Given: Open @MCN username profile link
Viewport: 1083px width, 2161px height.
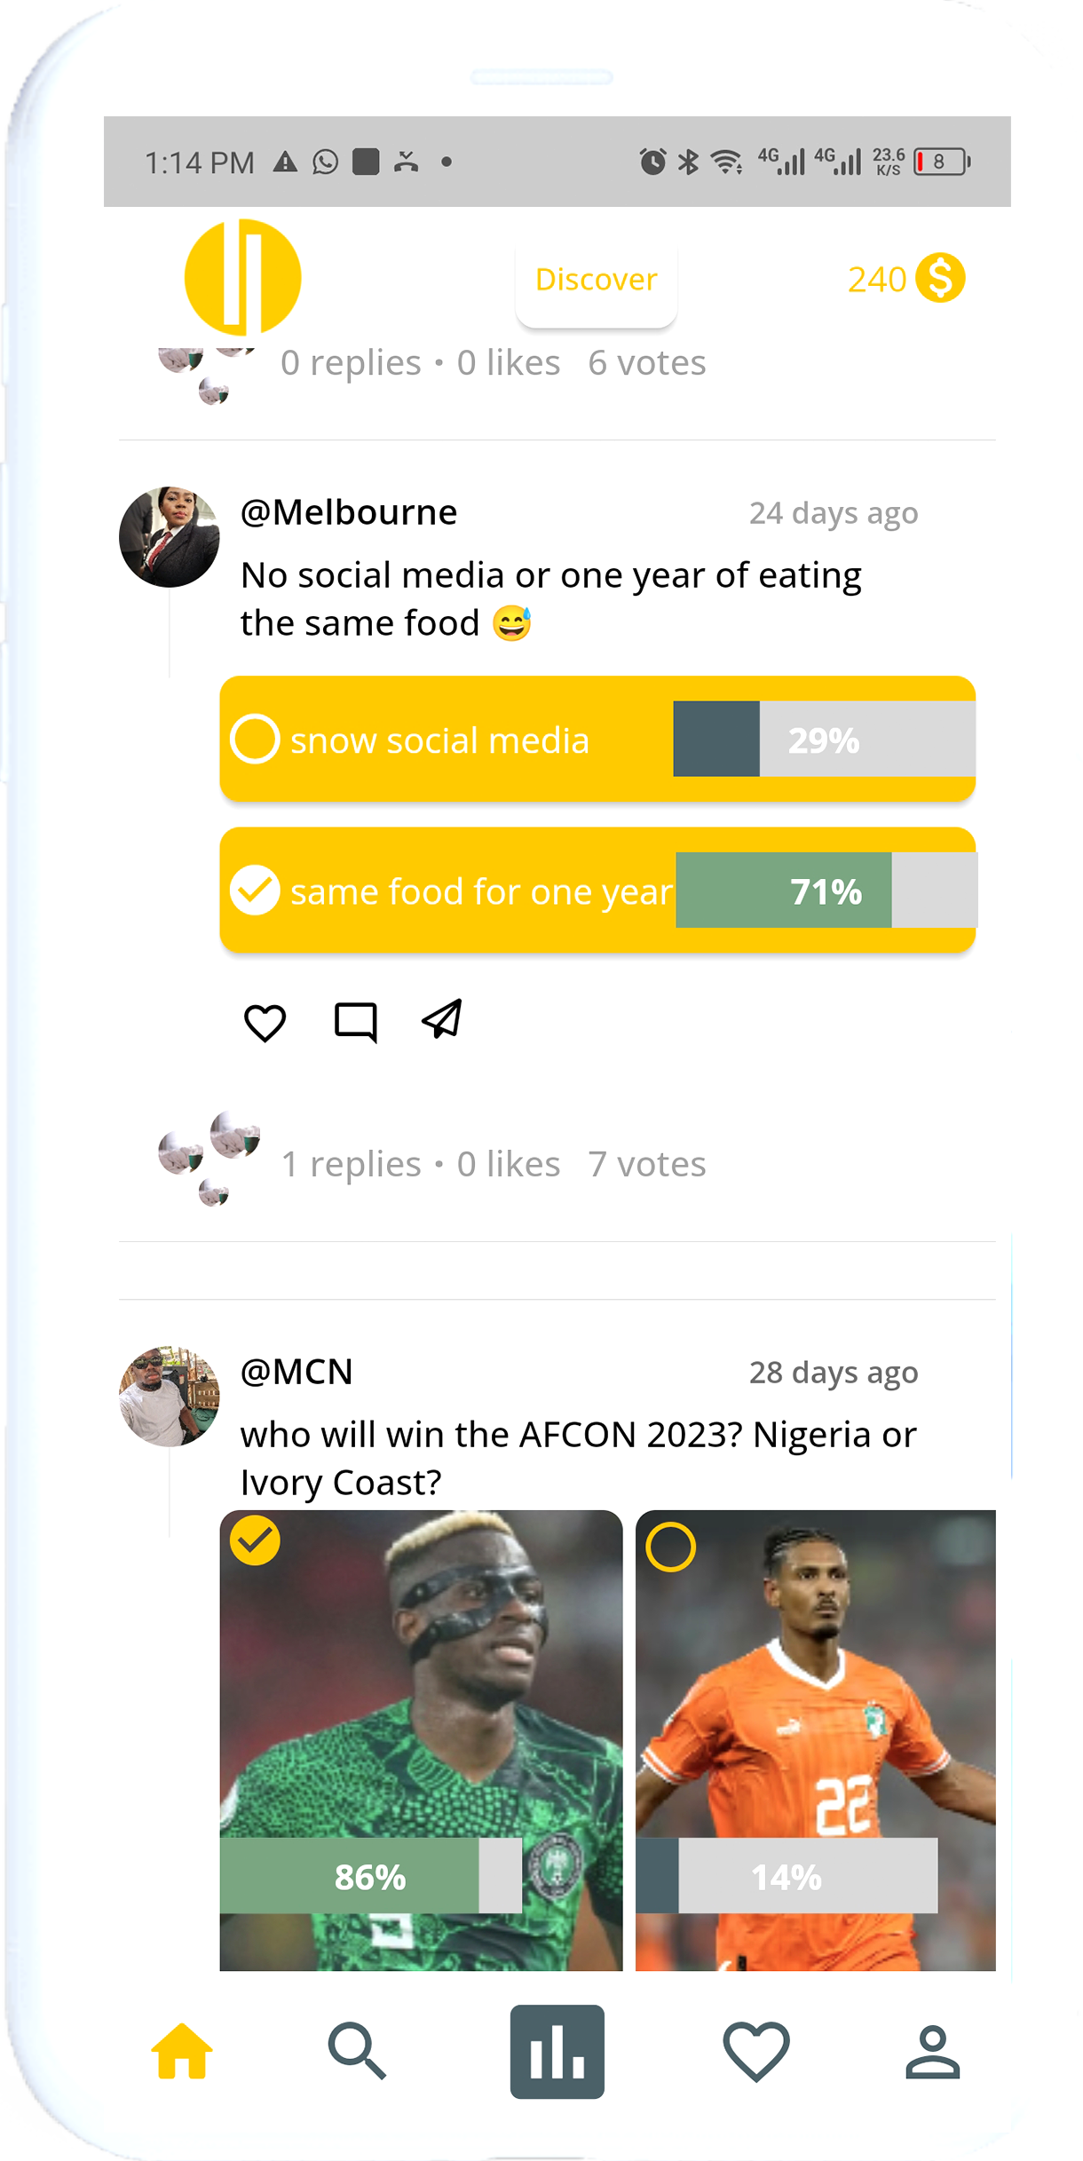Looking at the screenshot, I should (296, 1372).
